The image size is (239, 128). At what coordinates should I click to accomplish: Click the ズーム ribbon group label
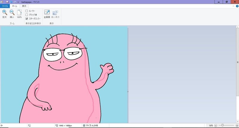coord(12,23)
